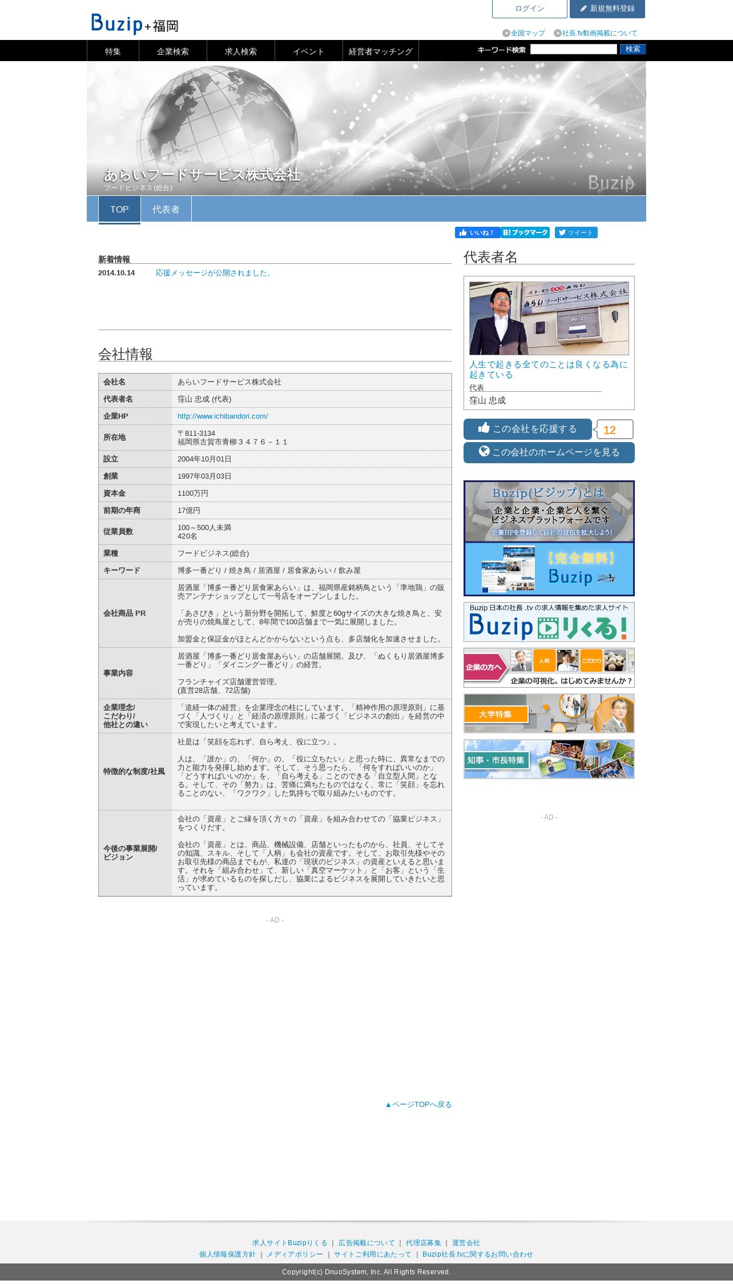Click あらいフードサービス株式会社 banner title

[202, 174]
